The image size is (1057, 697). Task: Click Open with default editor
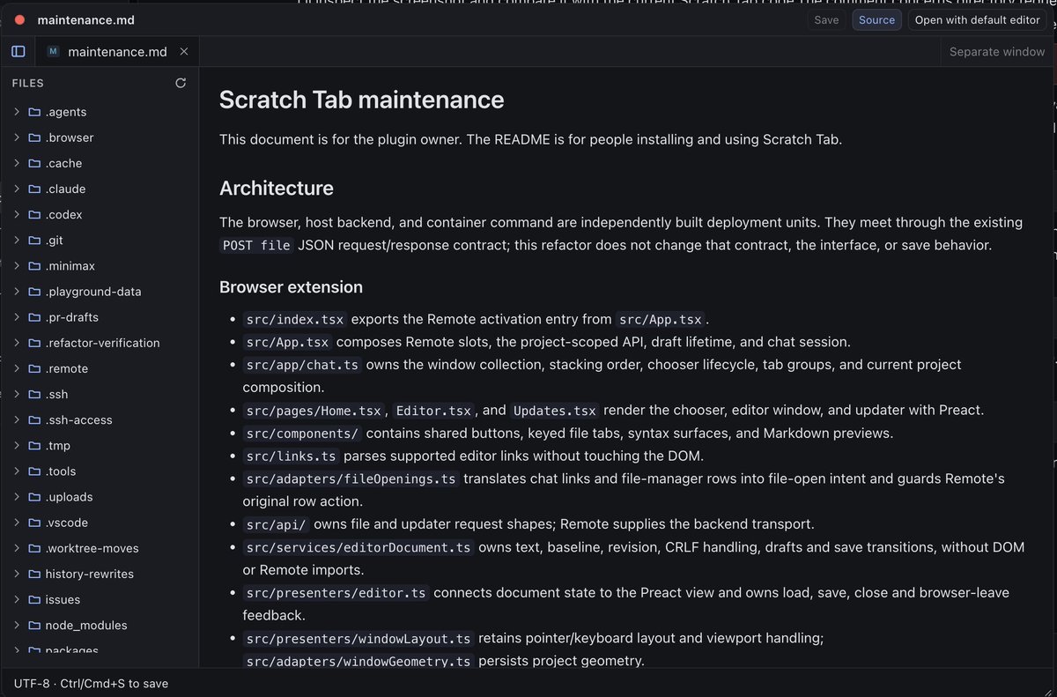tap(977, 19)
